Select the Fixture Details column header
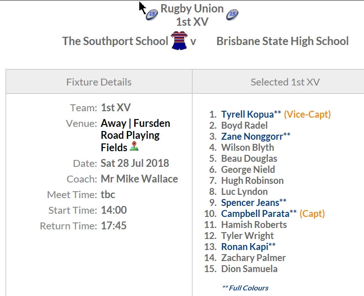Screen dimensions: 364x296 (99, 82)
